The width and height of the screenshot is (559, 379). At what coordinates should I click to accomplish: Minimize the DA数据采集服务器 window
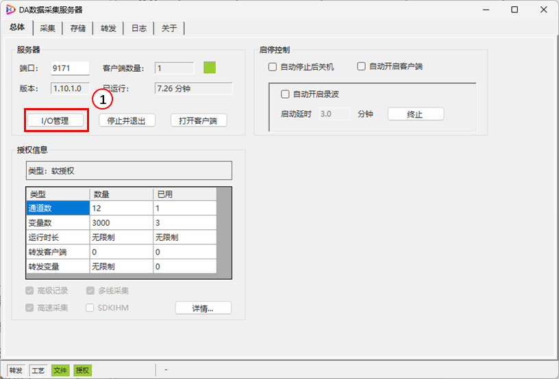click(486, 10)
